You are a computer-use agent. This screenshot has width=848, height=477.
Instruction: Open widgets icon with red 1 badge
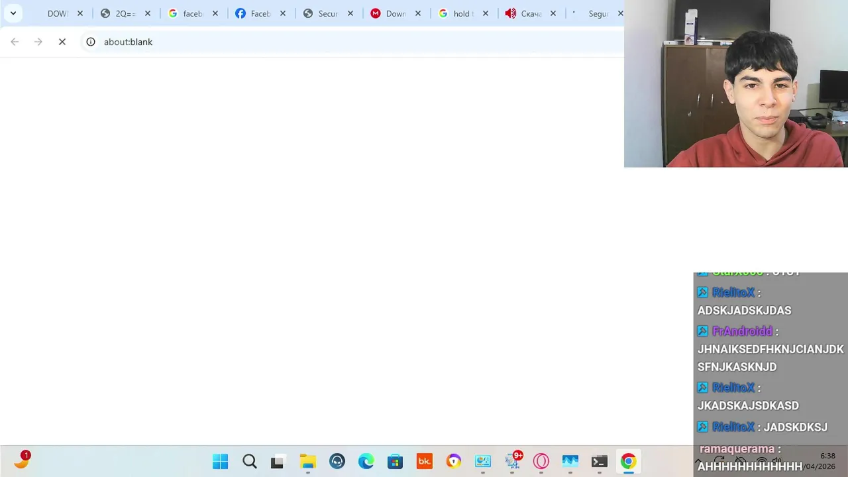pos(22,460)
